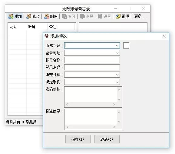Click the 取消(C) button
175x154 pixels.
click(107, 139)
